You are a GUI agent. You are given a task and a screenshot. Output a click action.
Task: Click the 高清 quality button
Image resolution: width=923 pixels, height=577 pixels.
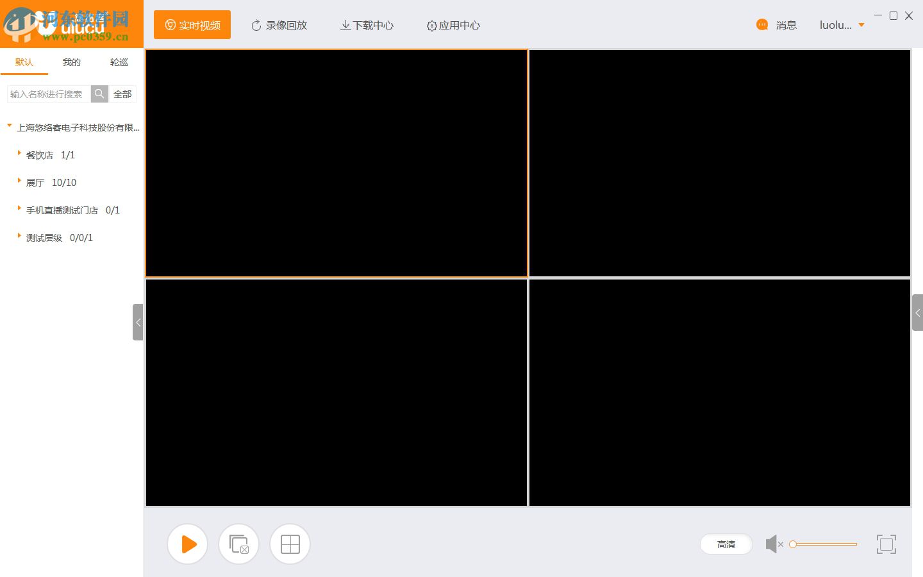pyautogui.click(x=726, y=544)
